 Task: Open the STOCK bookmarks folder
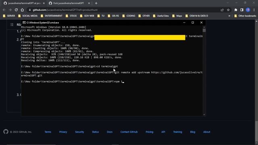(x=71, y=16)
